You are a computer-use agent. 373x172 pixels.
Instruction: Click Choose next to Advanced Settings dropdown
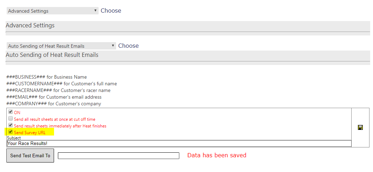111,11
